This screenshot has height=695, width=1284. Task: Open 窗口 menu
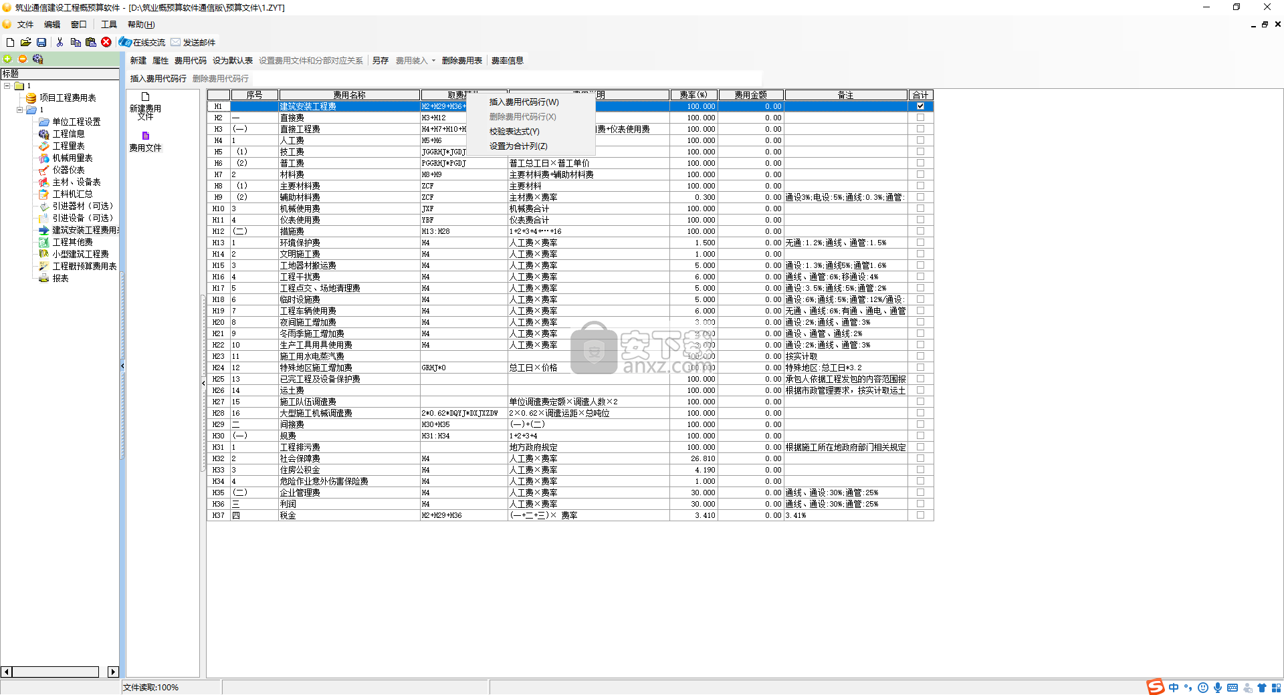79,25
